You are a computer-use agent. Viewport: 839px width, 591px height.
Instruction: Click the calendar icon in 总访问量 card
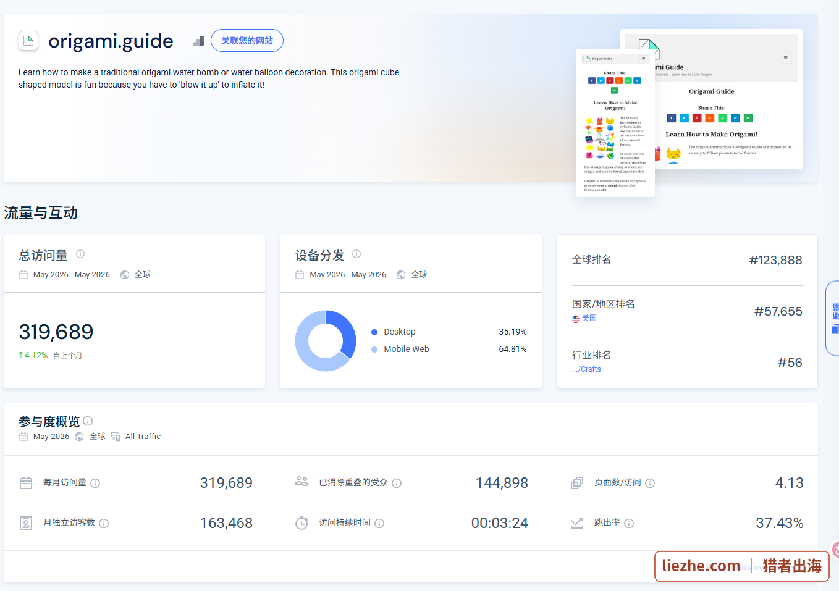23,275
